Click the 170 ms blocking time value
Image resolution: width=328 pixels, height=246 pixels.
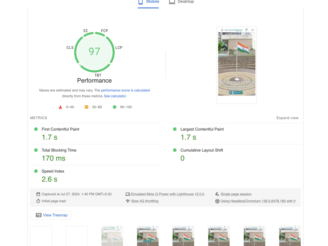pyautogui.click(x=53, y=158)
